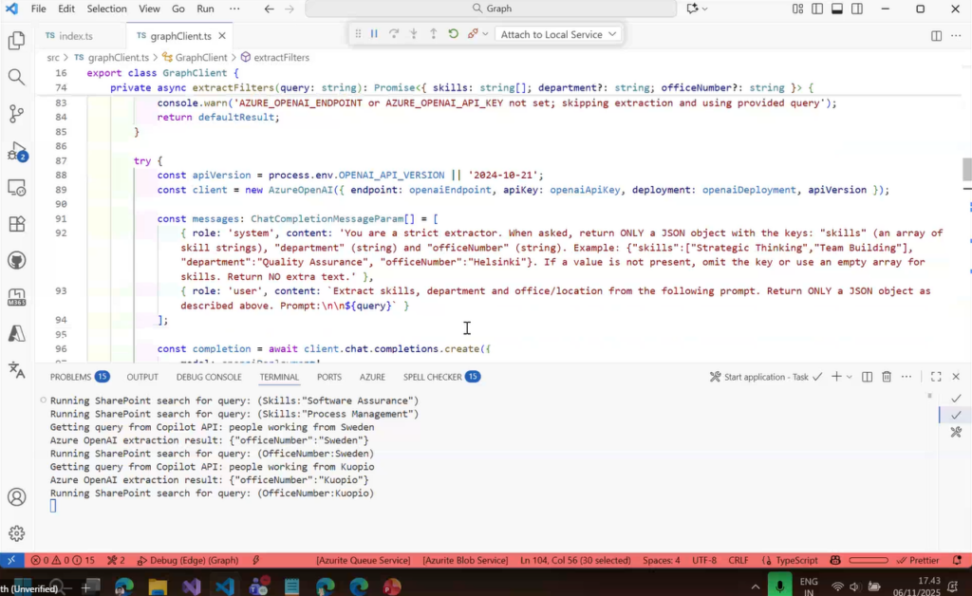The image size is (972, 596).
Task: Pause the debugger from debug toolbar
Action: [374, 34]
